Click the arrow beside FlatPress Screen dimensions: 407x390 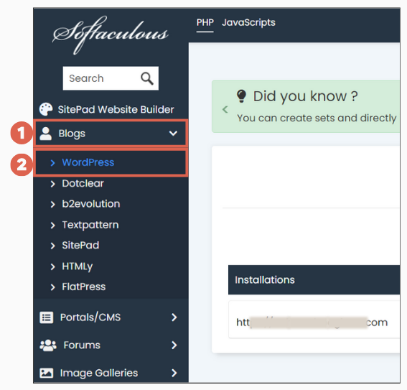pos(52,287)
